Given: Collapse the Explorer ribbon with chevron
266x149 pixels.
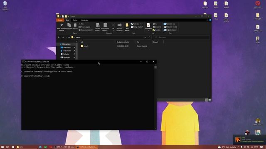Looking at the screenshot, I should 207,20.
